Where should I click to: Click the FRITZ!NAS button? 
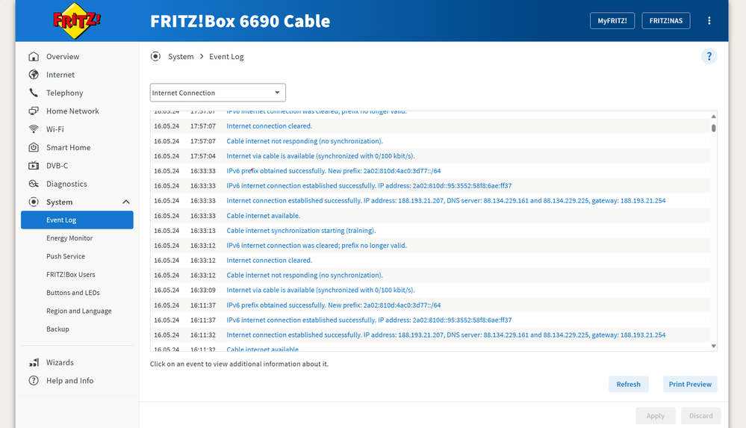click(666, 20)
